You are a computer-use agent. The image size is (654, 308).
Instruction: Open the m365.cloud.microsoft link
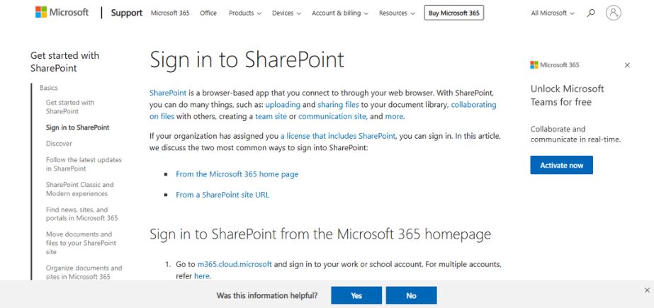click(235, 264)
